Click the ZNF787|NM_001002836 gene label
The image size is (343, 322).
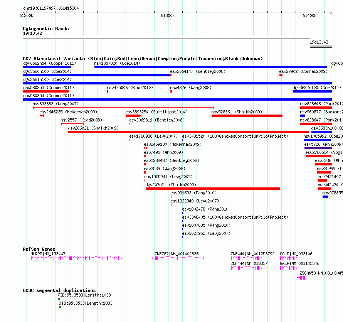pos(177,254)
